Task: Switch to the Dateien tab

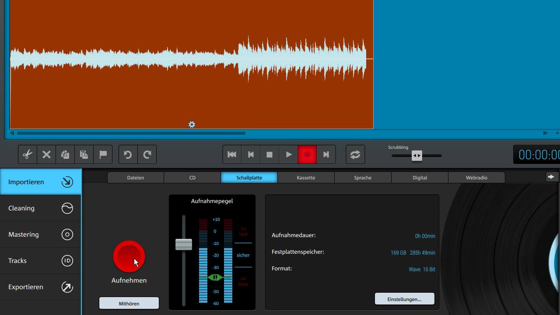Action: pos(136,178)
